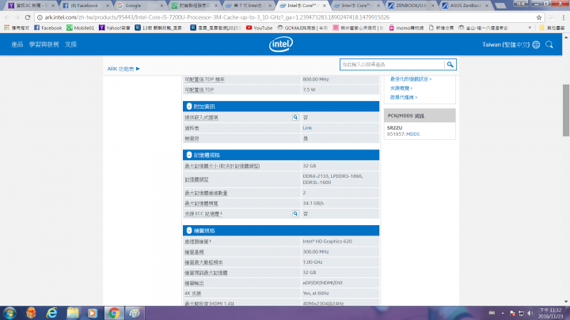Collapse the memory specifications section
570x320 pixels.
click(189, 155)
